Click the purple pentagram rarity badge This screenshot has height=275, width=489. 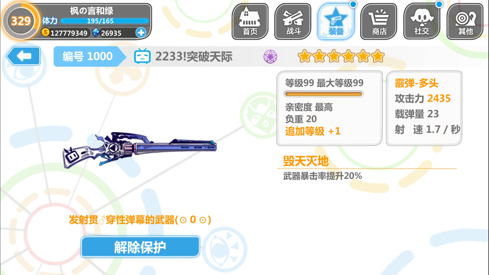(x=270, y=56)
